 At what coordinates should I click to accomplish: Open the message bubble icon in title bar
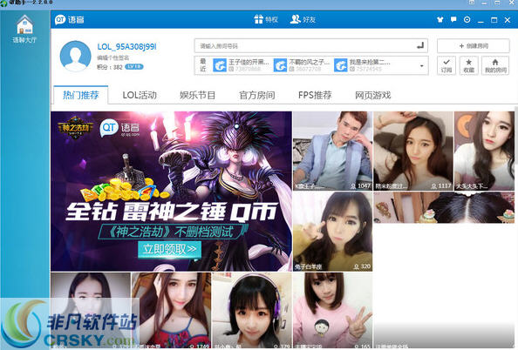click(x=453, y=20)
